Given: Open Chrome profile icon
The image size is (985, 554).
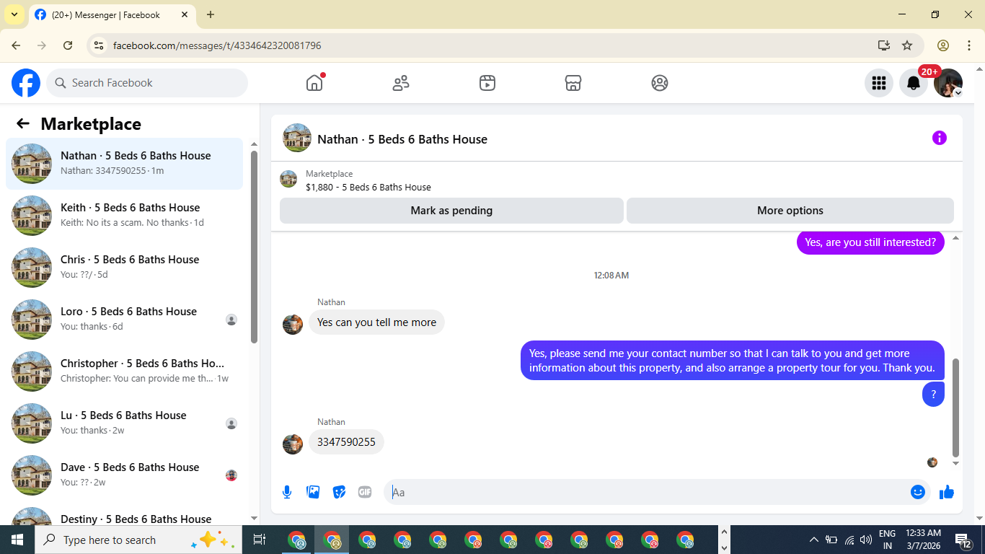Looking at the screenshot, I should [x=943, y=45].
